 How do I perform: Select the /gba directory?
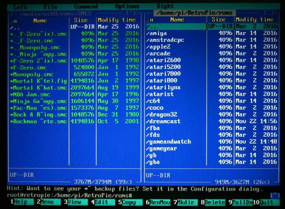click(x=212, y=162)
